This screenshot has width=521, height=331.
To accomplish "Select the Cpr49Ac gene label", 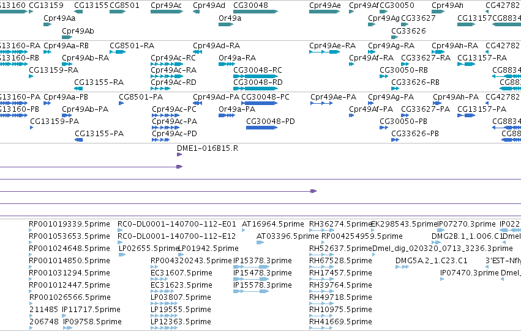I will (x=166, y=5).
